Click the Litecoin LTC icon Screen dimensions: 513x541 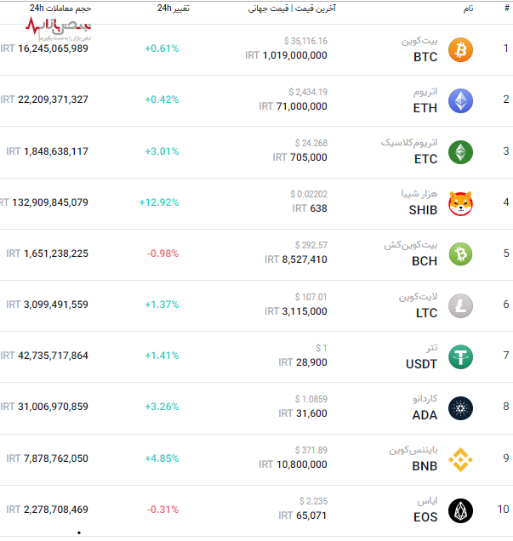pos(460,305)
